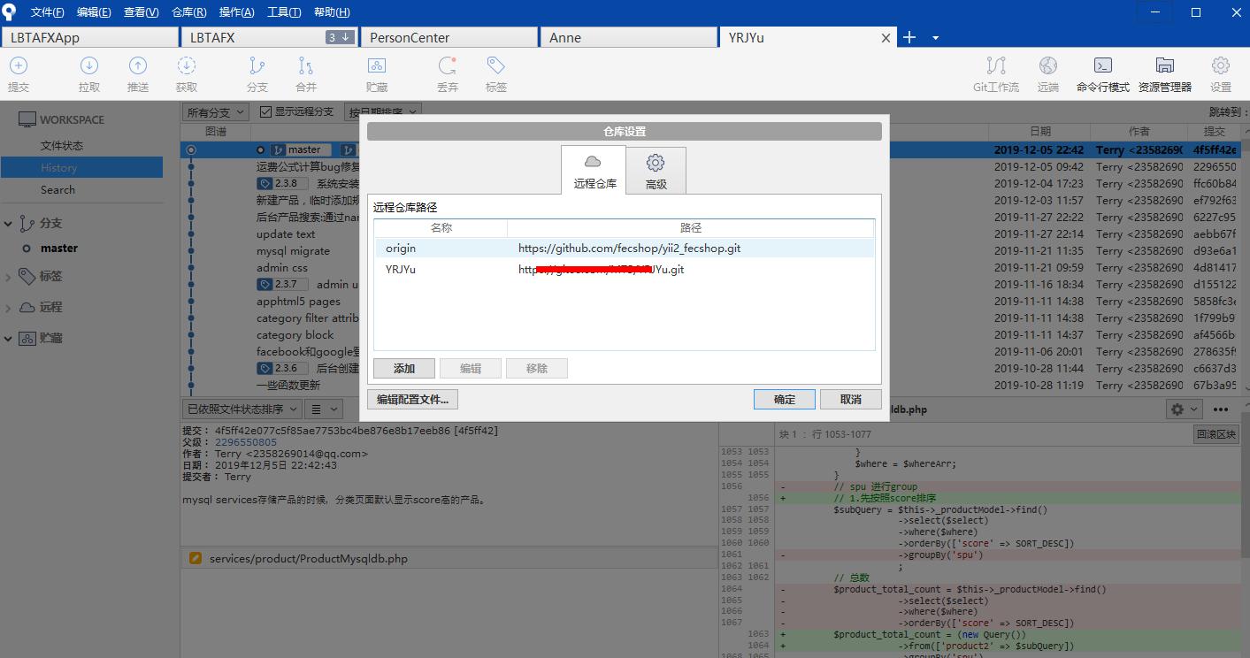
Task: Switch to the 高级 tab in 仓库设置
Action: [656, 170]
